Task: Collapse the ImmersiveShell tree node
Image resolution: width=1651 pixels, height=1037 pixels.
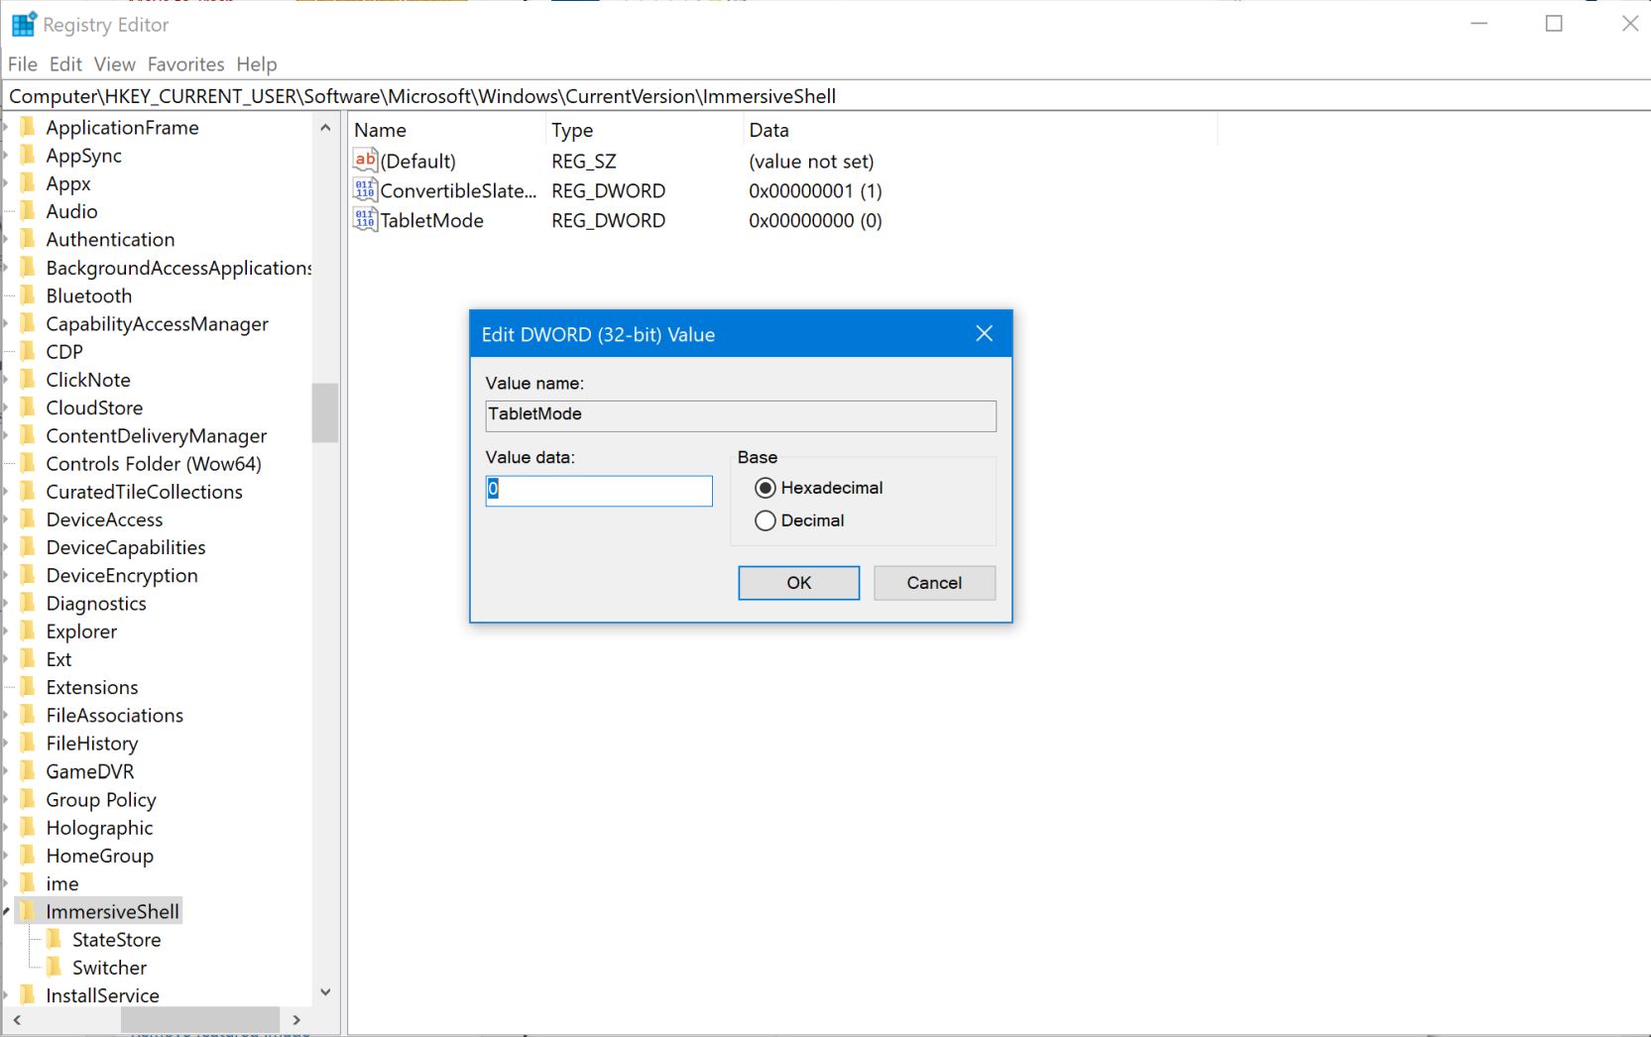Action: 7,911
